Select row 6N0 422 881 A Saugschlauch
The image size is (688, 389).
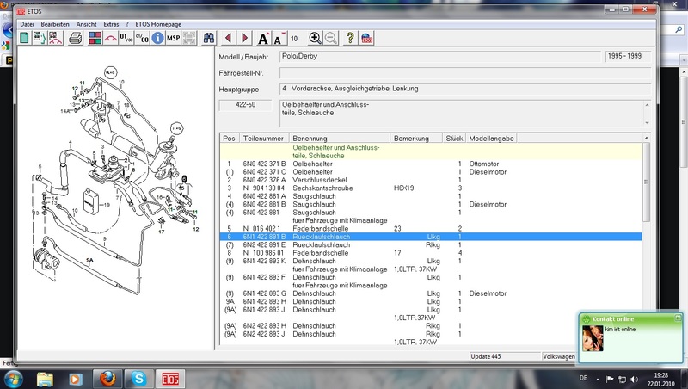[x=431, y=196]
